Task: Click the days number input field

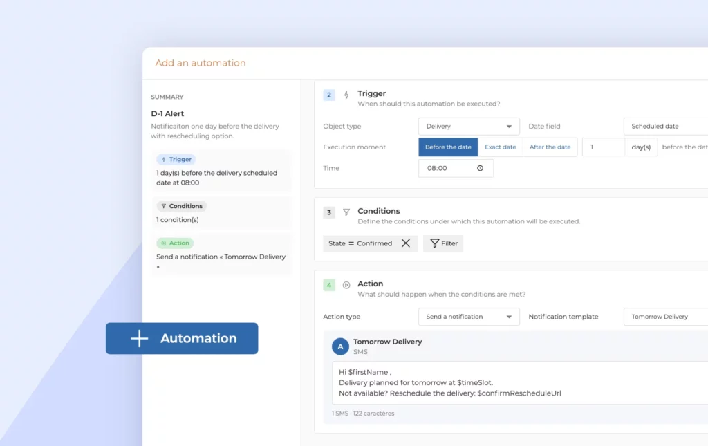Action: [603, 147]
